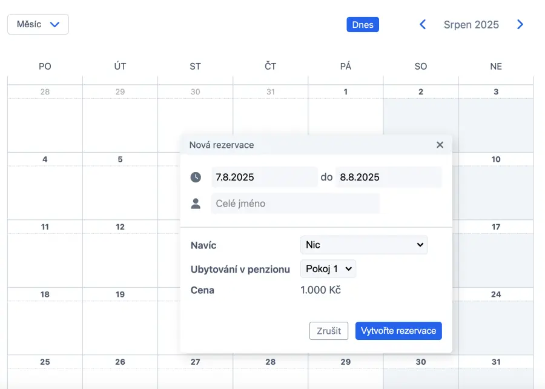
Task: Go to the previous month with left chevron
Action: coord(423,25)
